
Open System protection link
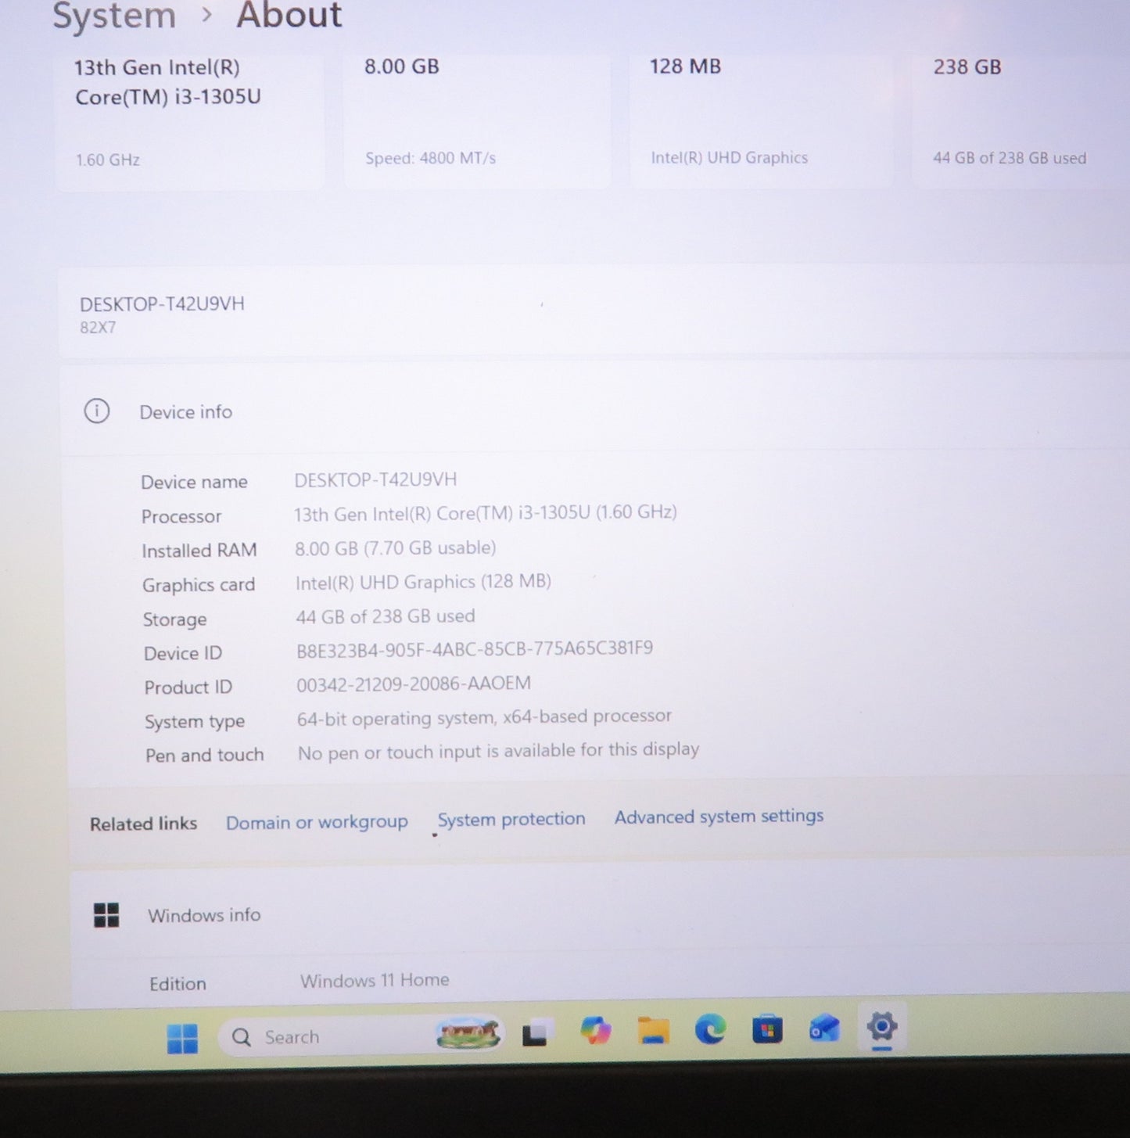511,819
